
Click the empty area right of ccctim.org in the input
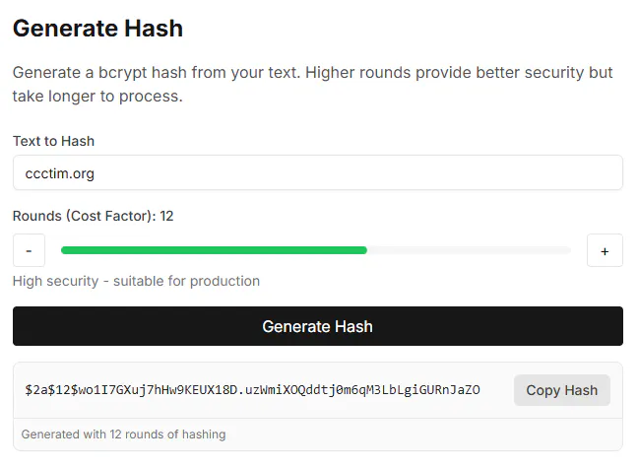(358, 172)
